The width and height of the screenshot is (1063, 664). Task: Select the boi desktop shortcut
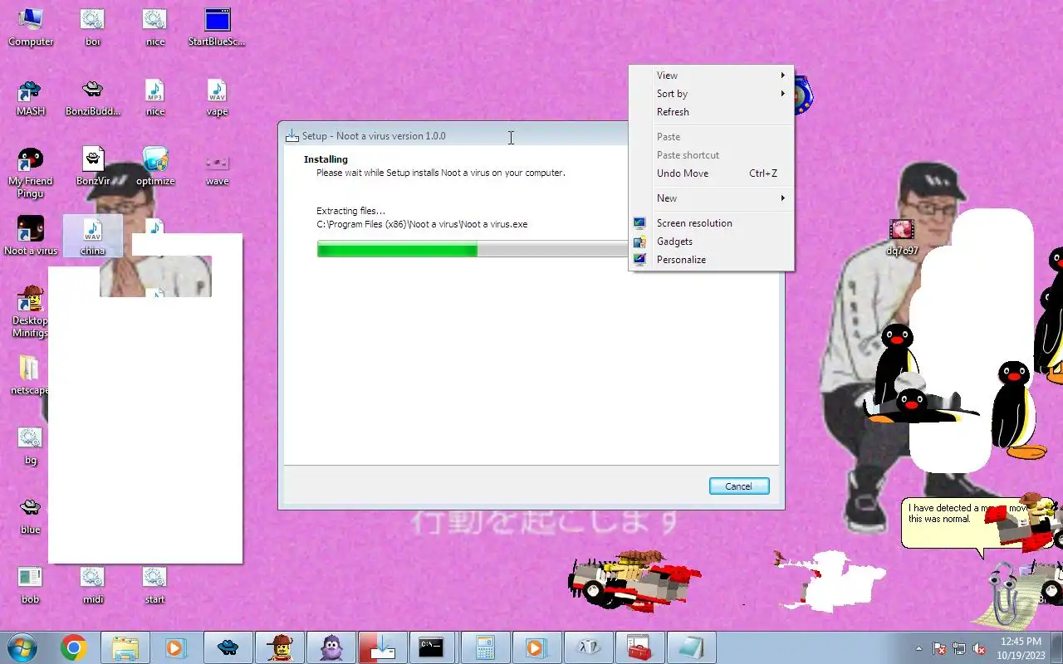tap(92, 27)
